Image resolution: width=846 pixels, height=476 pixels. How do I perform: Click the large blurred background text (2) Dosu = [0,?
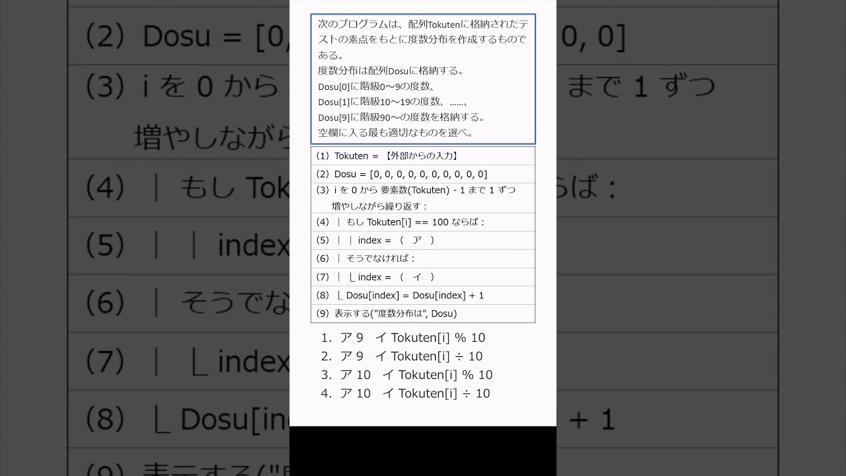[x=188, y=38]
